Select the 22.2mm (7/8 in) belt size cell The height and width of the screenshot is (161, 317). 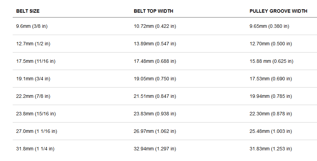click(33, 96)
